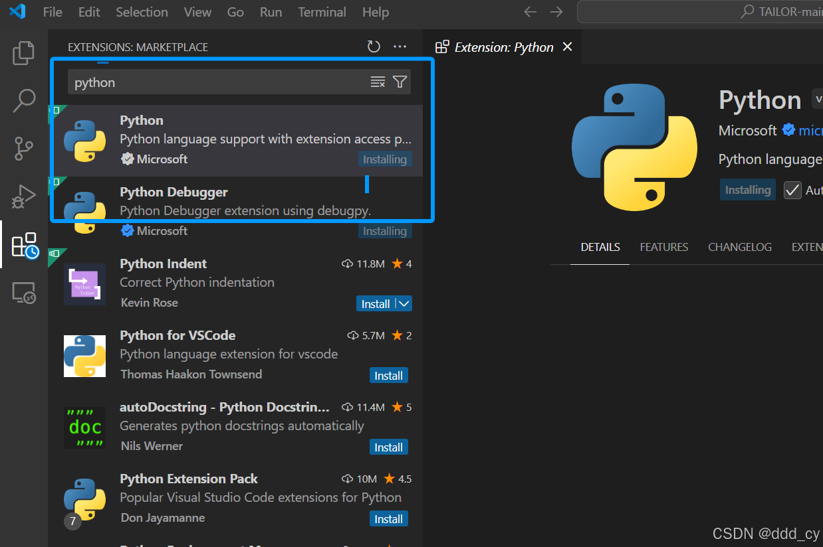Viewport: 823px width, 547px height.
Task: Open the Selection menu
Action: (x=142, y=12)
